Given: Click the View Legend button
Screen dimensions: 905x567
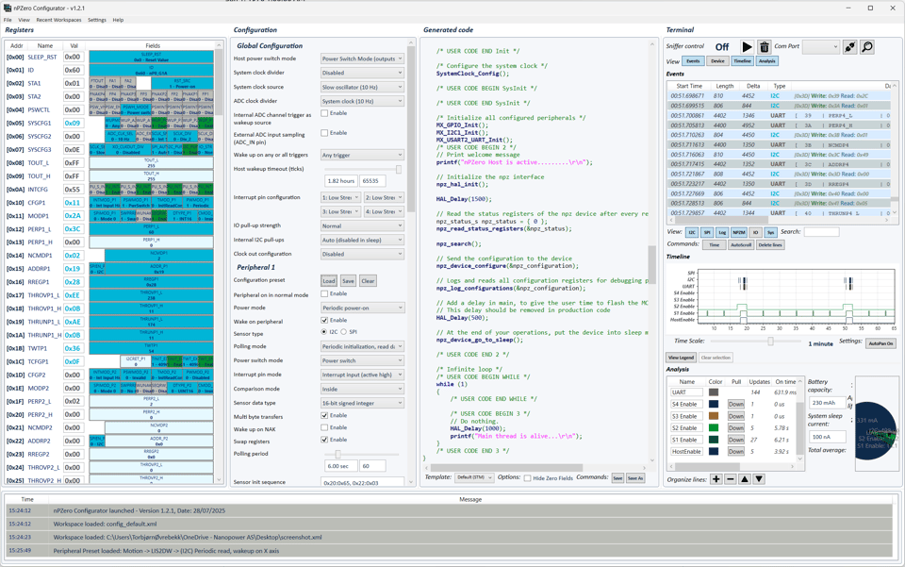Looking at the screenshot, I should click(x=681, y=358).
